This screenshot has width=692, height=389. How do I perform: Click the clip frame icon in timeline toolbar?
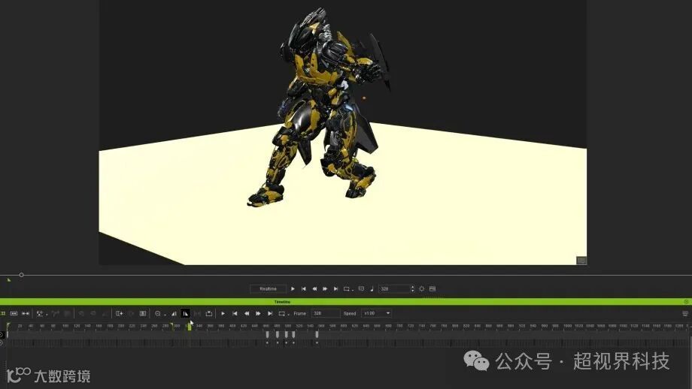point(143,313)
